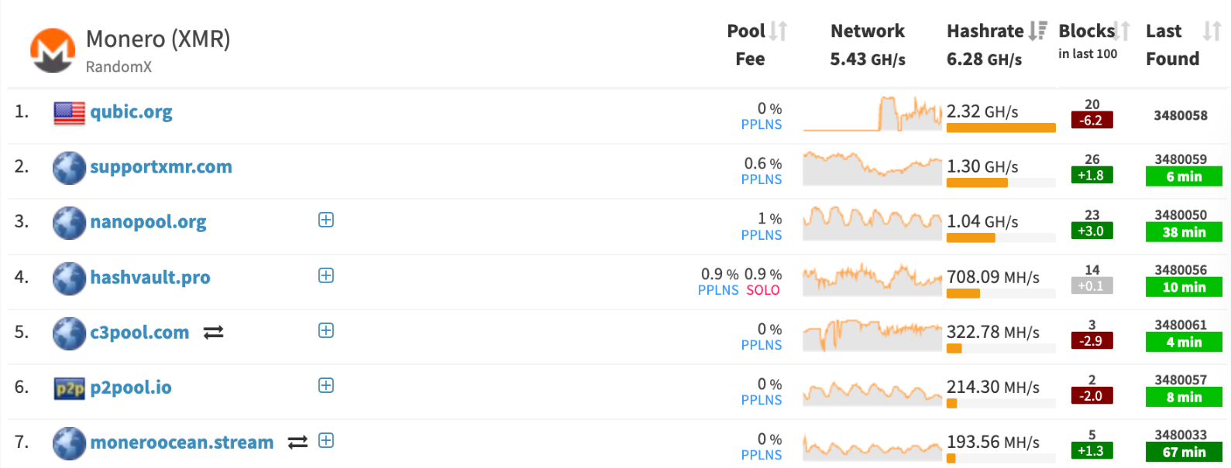Viewport: 1231px width, 468px height.
Task: Sort pools by Pool Fee column
Action: (x=779, y=31)
